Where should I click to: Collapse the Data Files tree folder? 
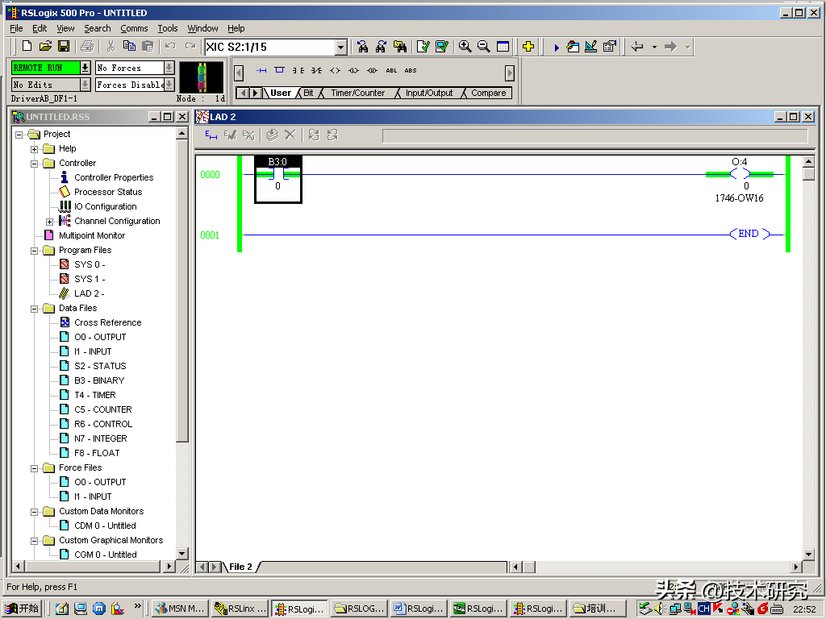pos(35,308)
